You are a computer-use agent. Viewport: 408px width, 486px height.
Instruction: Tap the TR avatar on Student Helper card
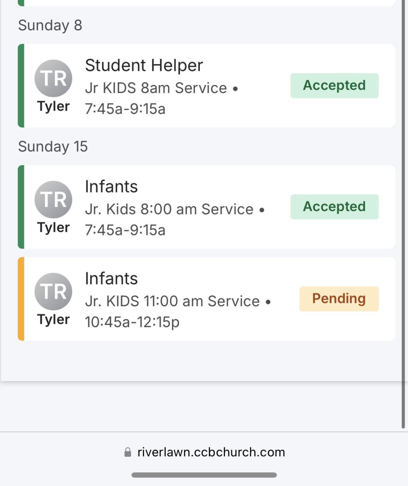coord(53,78)
